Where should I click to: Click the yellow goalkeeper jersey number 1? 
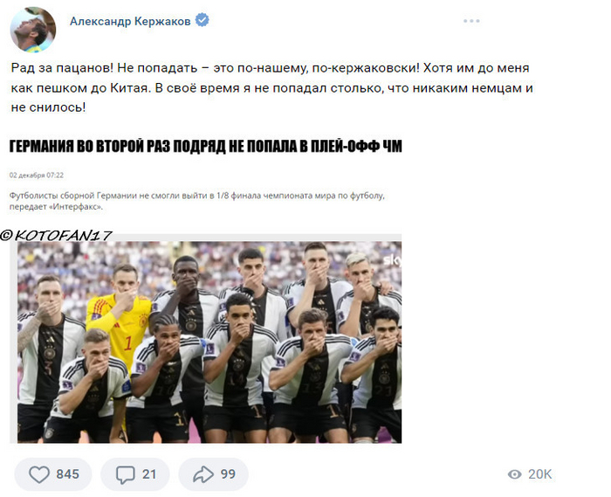[128, 343]
